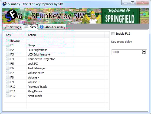Click the key icon next to F12
Viewport: 151px width, 114px height.
(8, 96)
